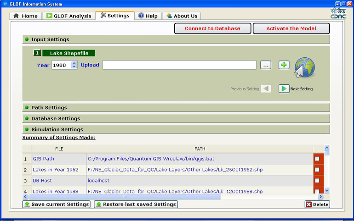Check the GIS Path row checkbox
This screenshot has height=221, width=354.
(x=317, y=159)
